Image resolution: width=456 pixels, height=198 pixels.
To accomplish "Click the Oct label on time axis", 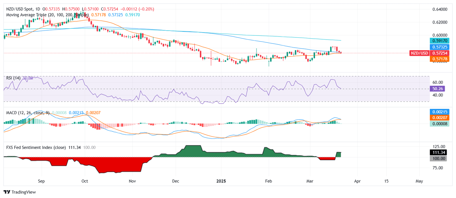I will pos(85,181).
